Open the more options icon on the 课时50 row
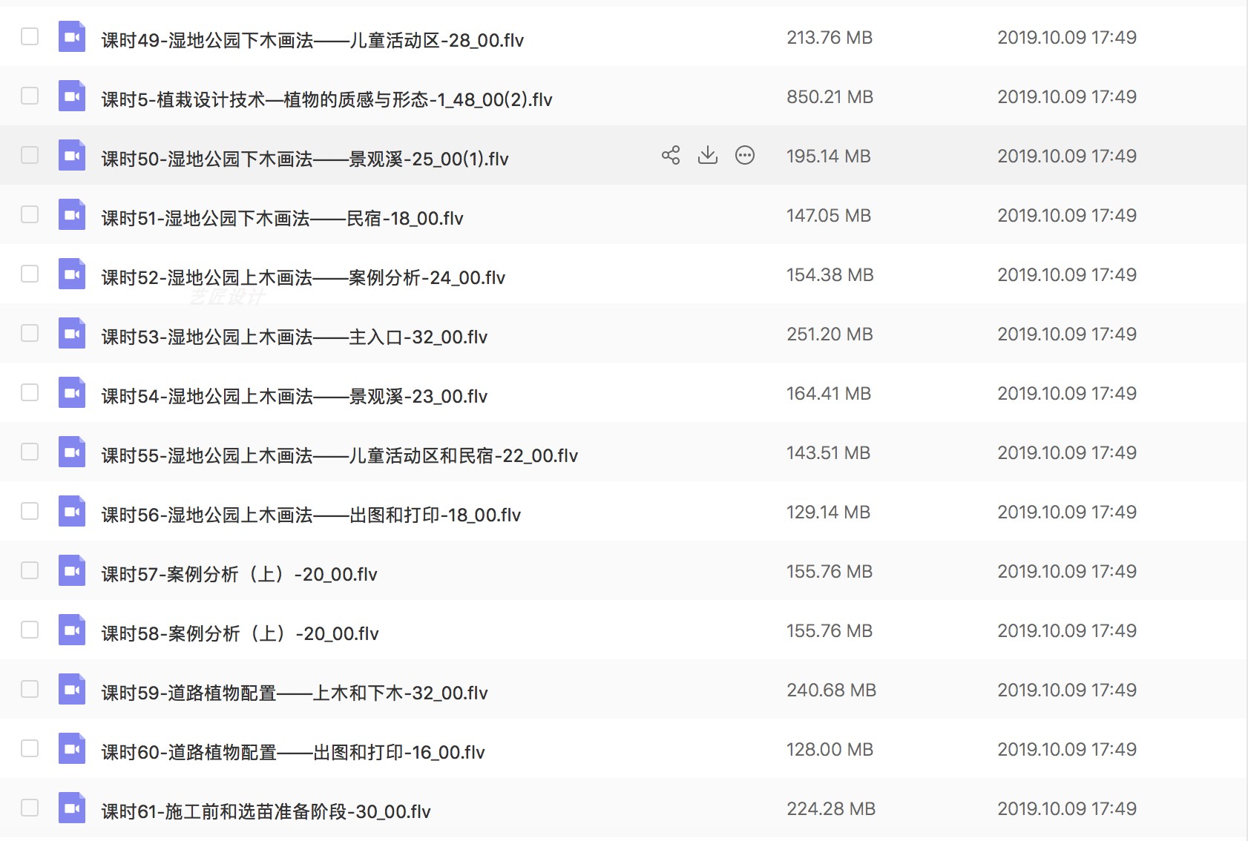1248x841 pixels. point(745,155)
